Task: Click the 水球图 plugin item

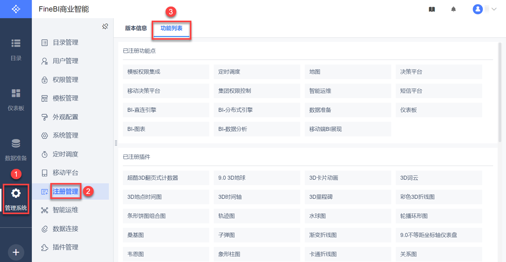Action: pyautogui.click(x=348, y=216)
